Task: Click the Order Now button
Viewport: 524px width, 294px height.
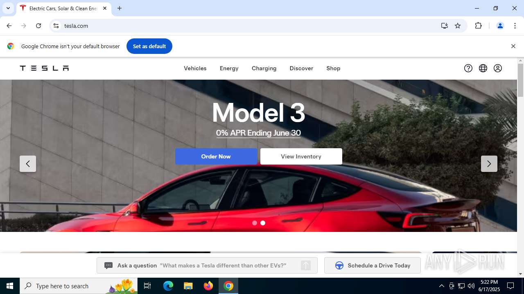Action: (x=216, y=156)
